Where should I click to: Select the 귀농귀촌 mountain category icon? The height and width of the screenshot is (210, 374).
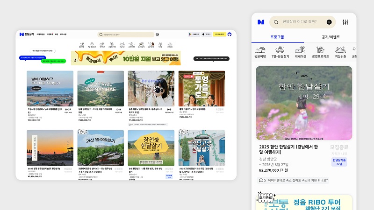pos(340,52)
